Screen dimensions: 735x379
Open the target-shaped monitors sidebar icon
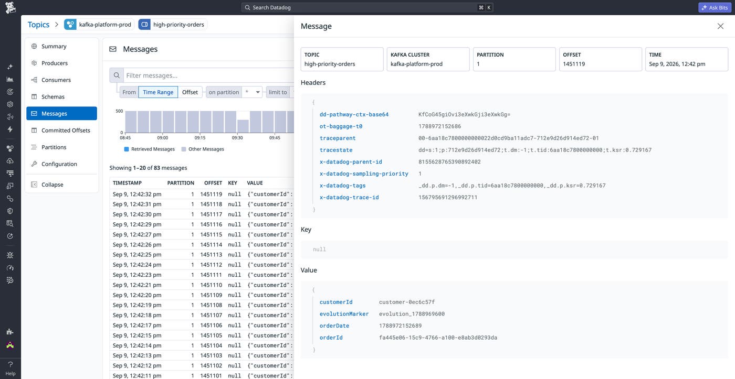(x=10, y=92)
